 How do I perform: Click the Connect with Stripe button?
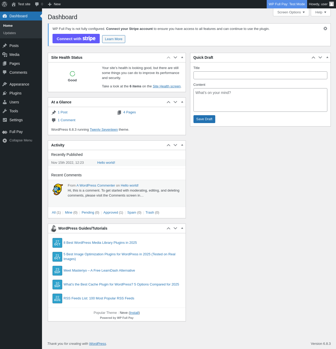tap(76, 39)
